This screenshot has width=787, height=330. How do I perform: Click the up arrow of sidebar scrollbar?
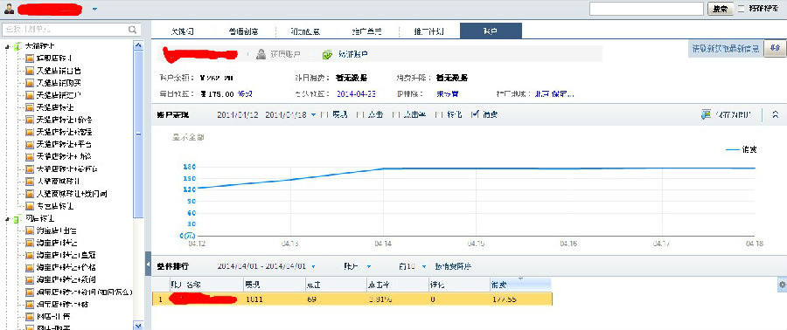(x=138, y=45)
